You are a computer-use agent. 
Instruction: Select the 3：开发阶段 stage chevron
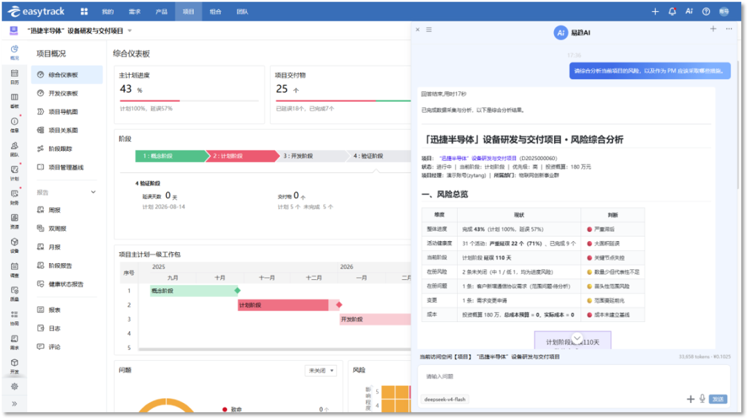(x=312, y=156)
